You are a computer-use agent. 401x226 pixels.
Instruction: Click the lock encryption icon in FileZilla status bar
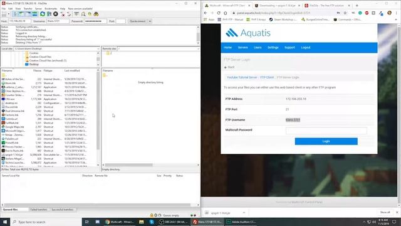click(152, 215)
